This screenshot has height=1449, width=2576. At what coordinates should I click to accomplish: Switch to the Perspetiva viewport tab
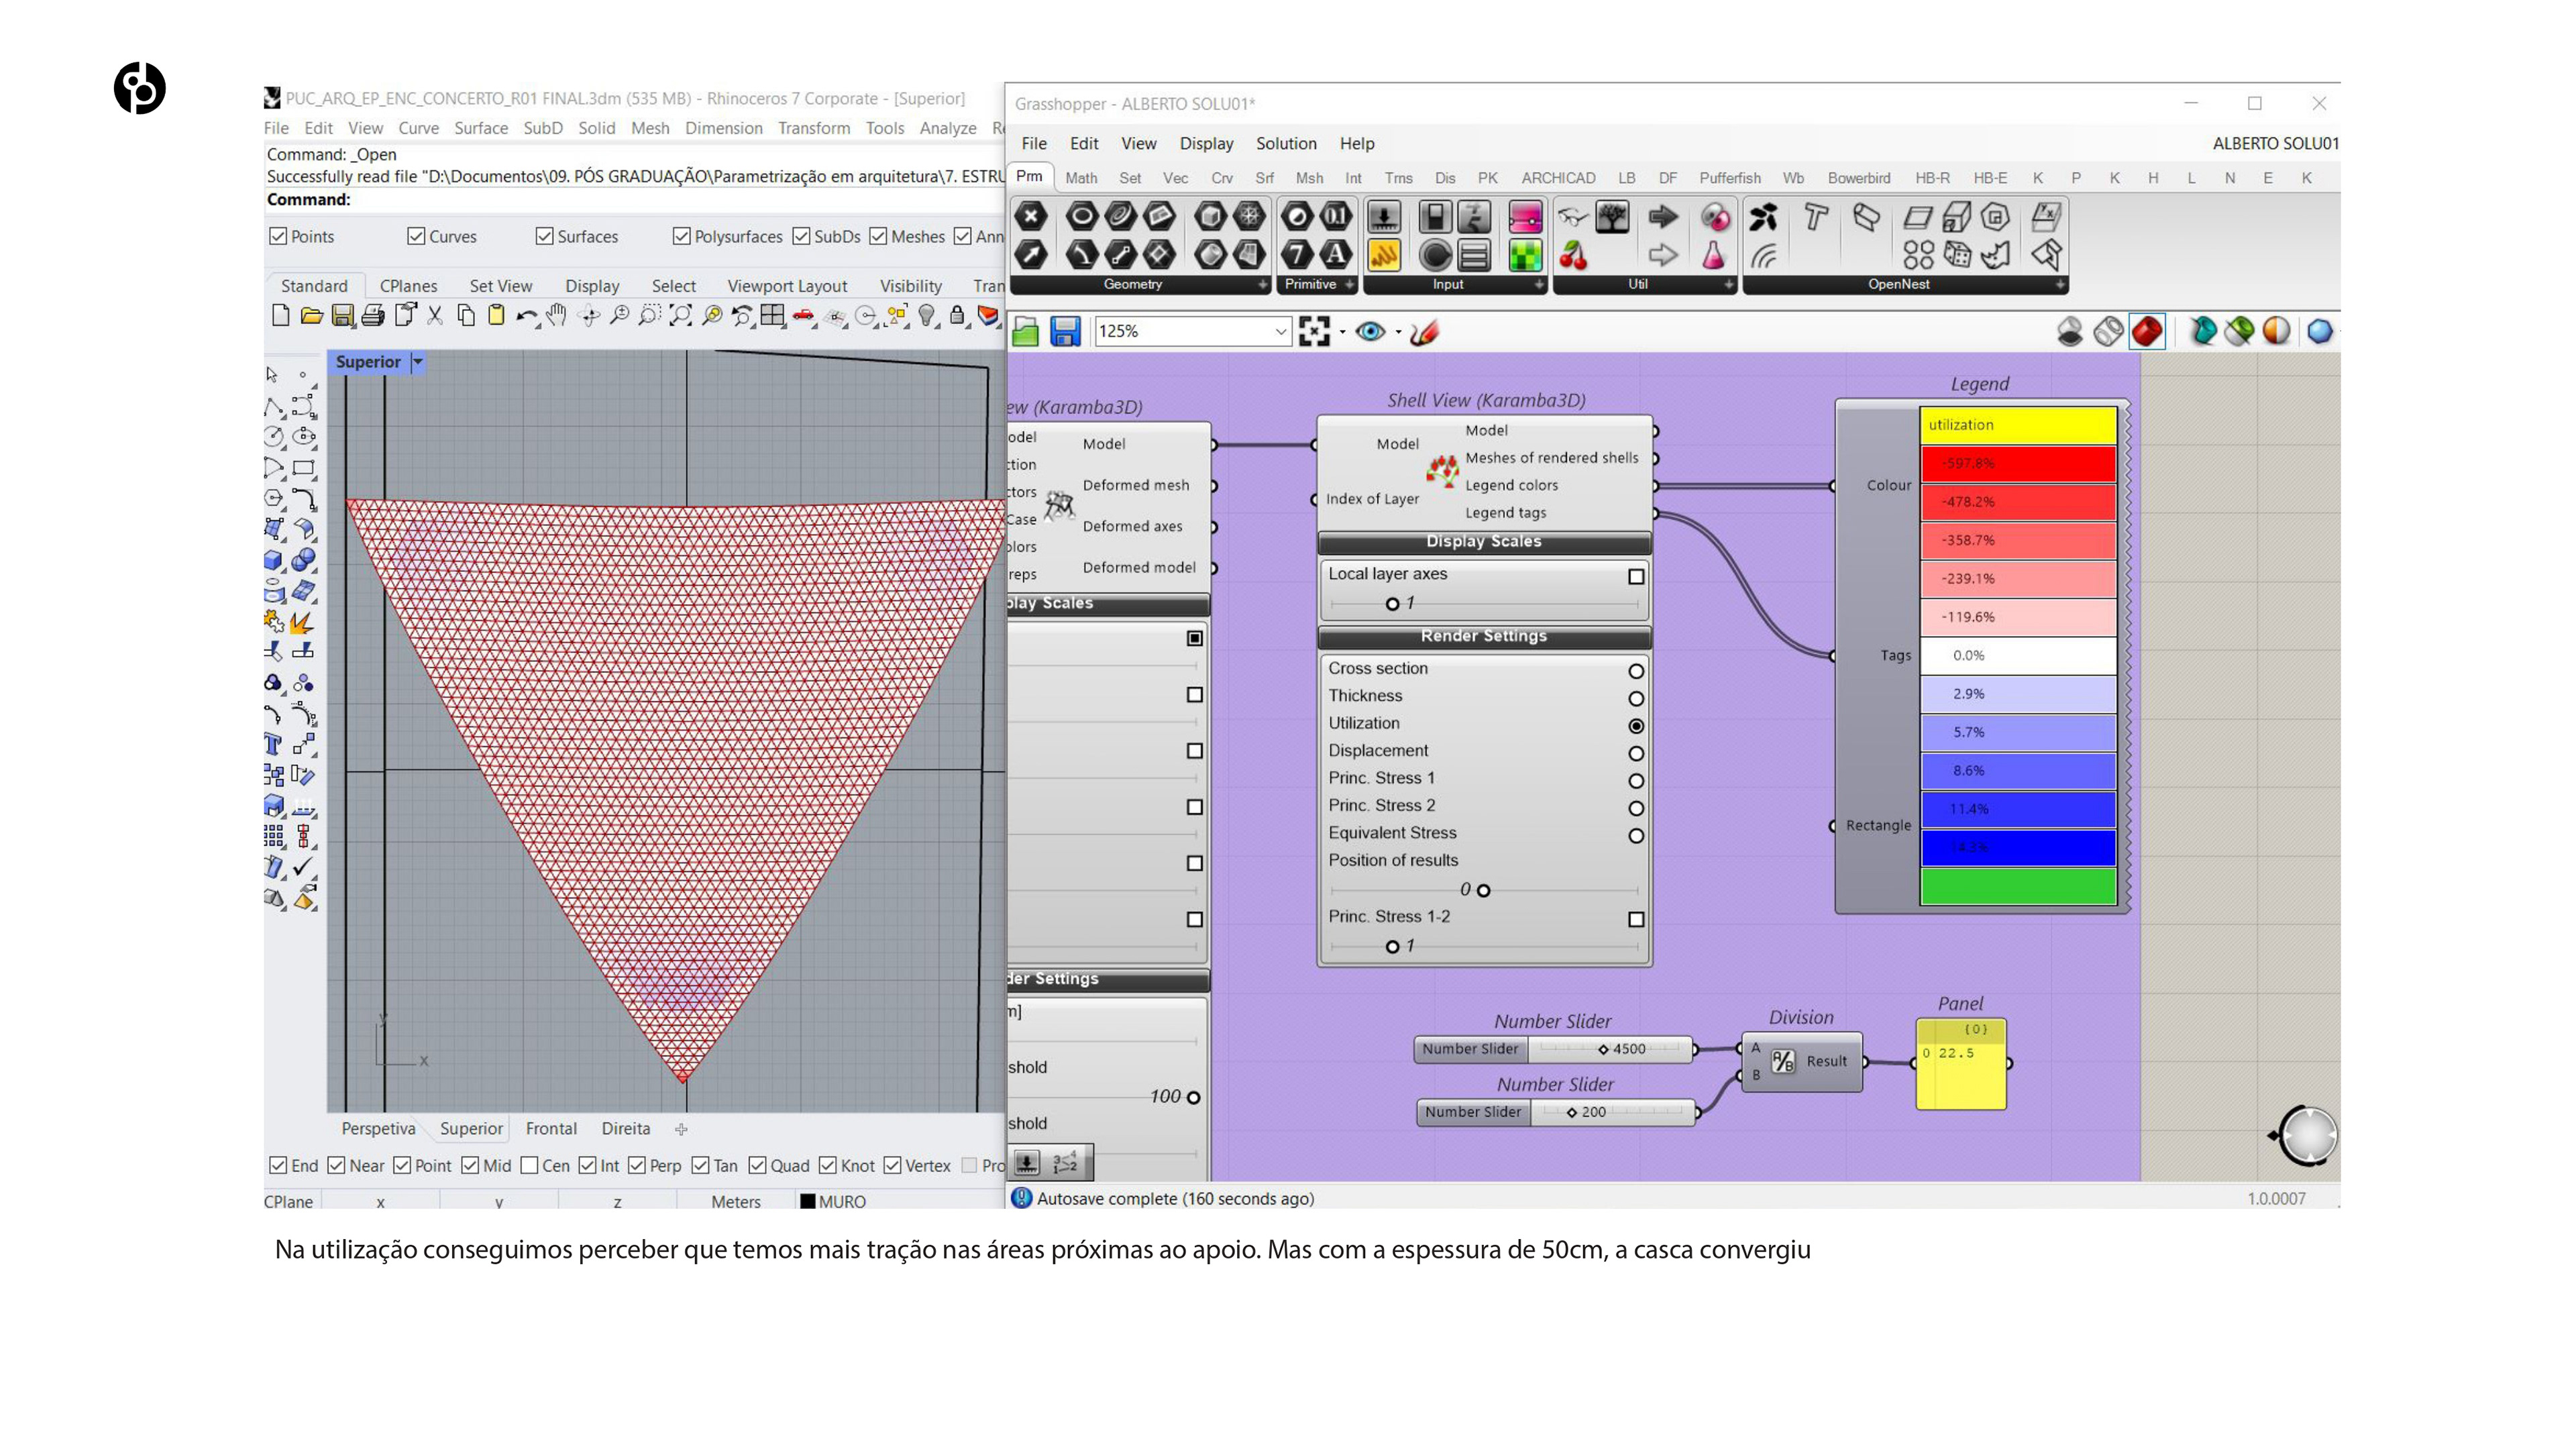point(378,1128)
